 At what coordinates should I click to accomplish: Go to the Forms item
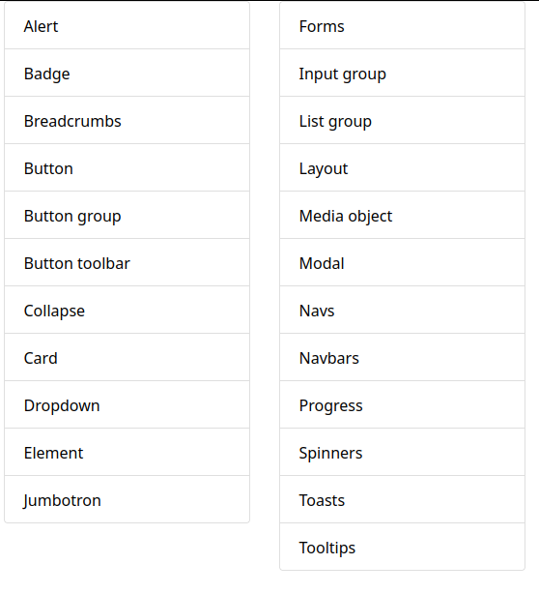tap(402, 25)
